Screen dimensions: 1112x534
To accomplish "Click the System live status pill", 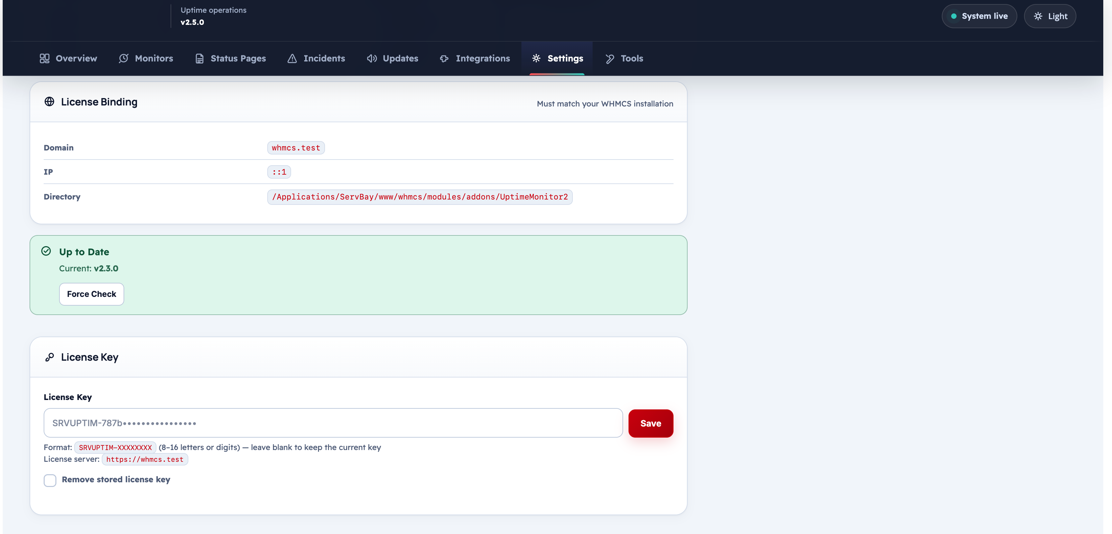I will coord(979,16).
